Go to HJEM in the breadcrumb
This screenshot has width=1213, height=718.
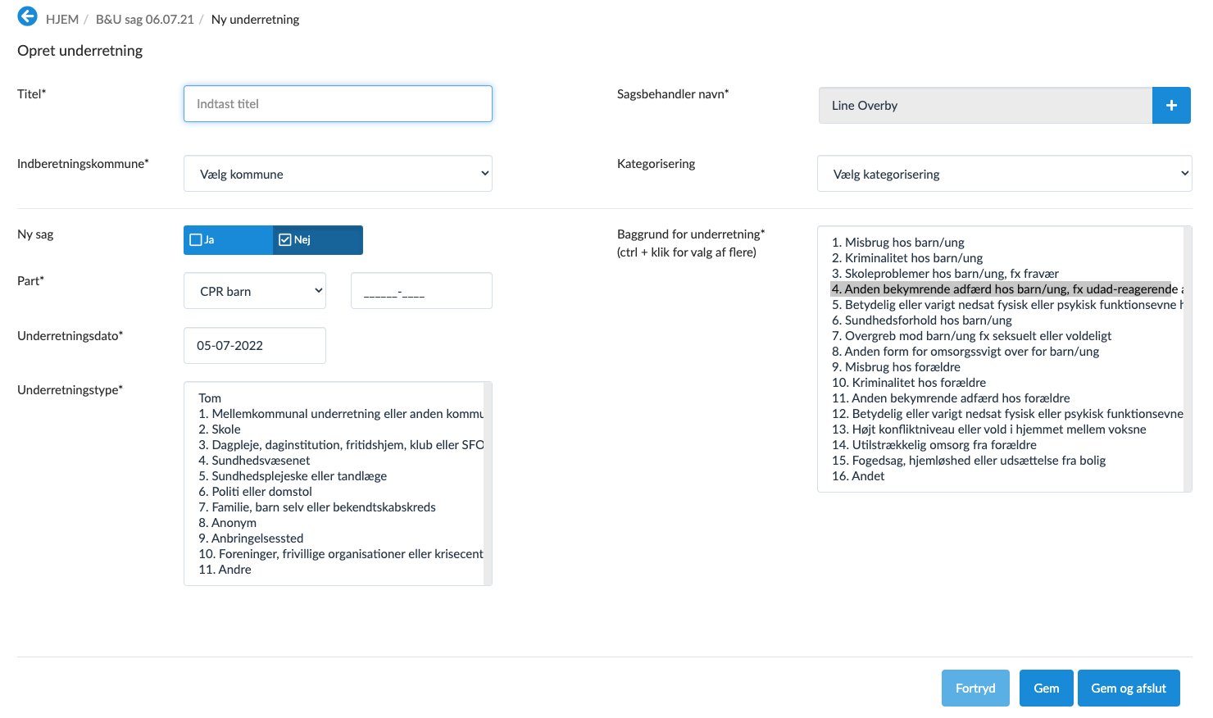(x=62, y=20)
